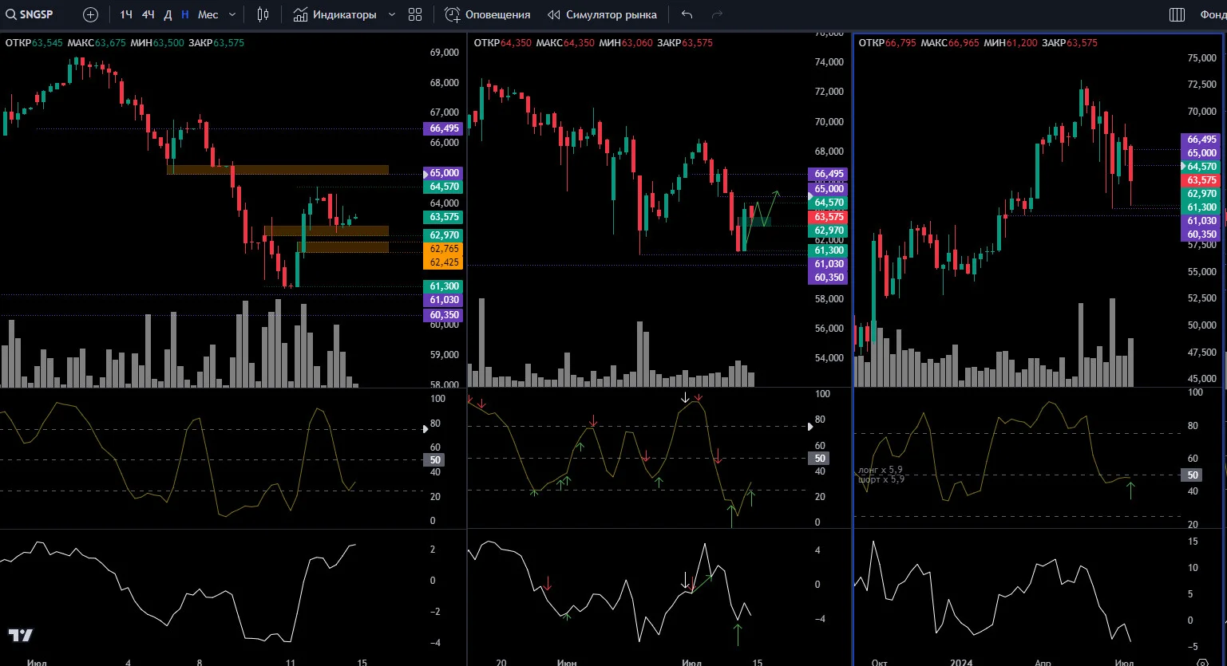Undo the last chart action

click(x=687, y=14)
